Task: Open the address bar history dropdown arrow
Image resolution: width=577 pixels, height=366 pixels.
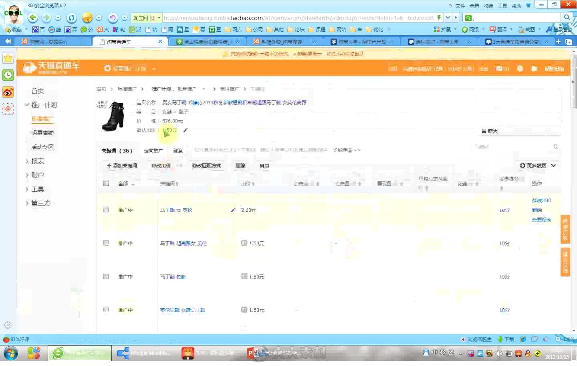Action: click(448, 18)
